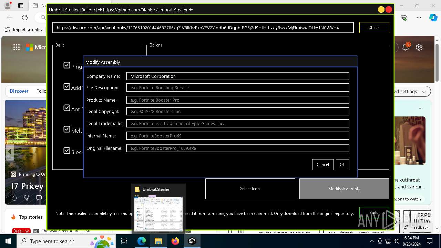Click the Original Filename field
The image size is (441, 248).
(238, 148)
